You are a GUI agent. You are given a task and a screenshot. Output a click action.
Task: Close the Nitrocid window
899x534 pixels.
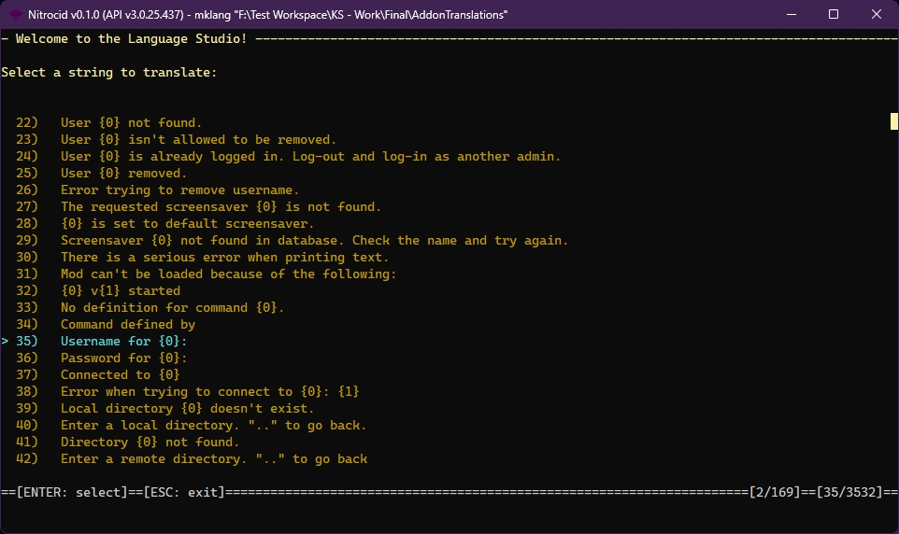coord(877,15)
